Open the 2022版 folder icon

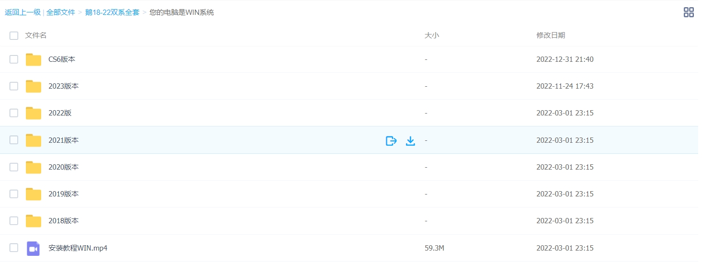34,113
